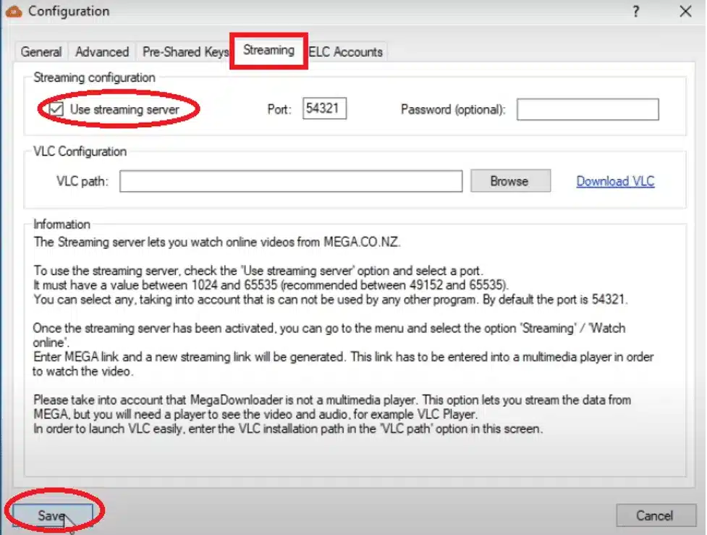Click the line 'It must have a value between 1024 and 65535'
The width and height of the screenshot is (707, 535).
[x=271, y=285]
